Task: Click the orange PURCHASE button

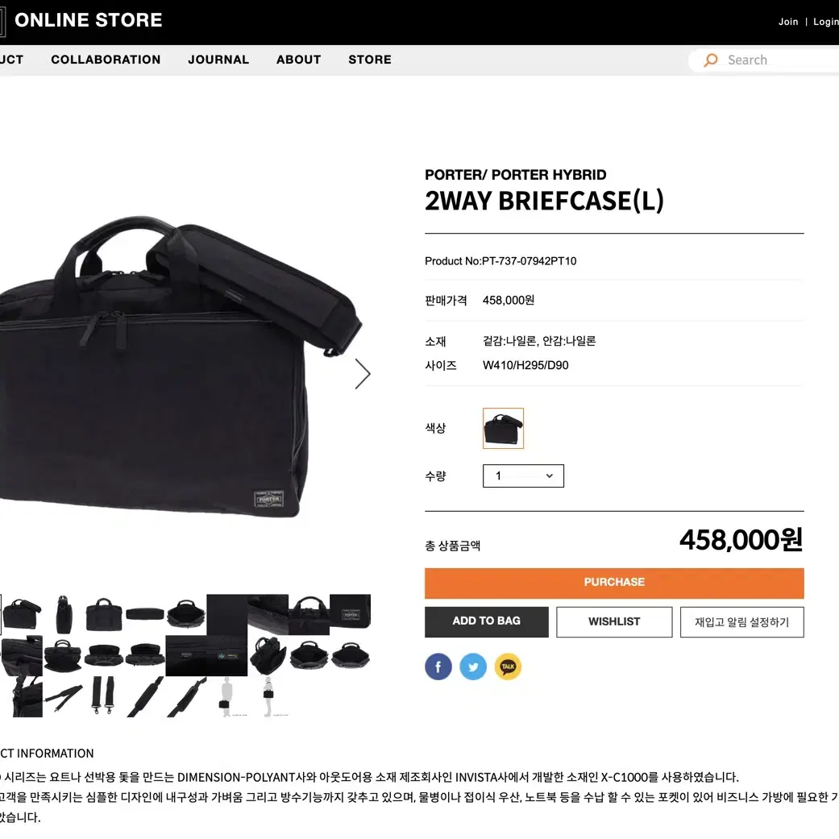Action: pyautogui.click(x=614, y=583)
